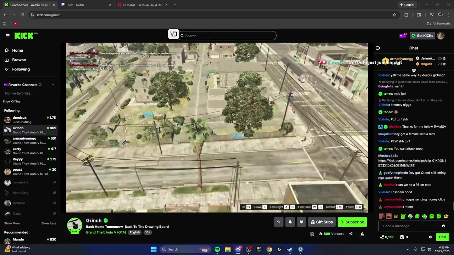Viewport: 454px width, 255px height.
Task: Click the first pinned emote in chat emote row
Action: point(382,216)
